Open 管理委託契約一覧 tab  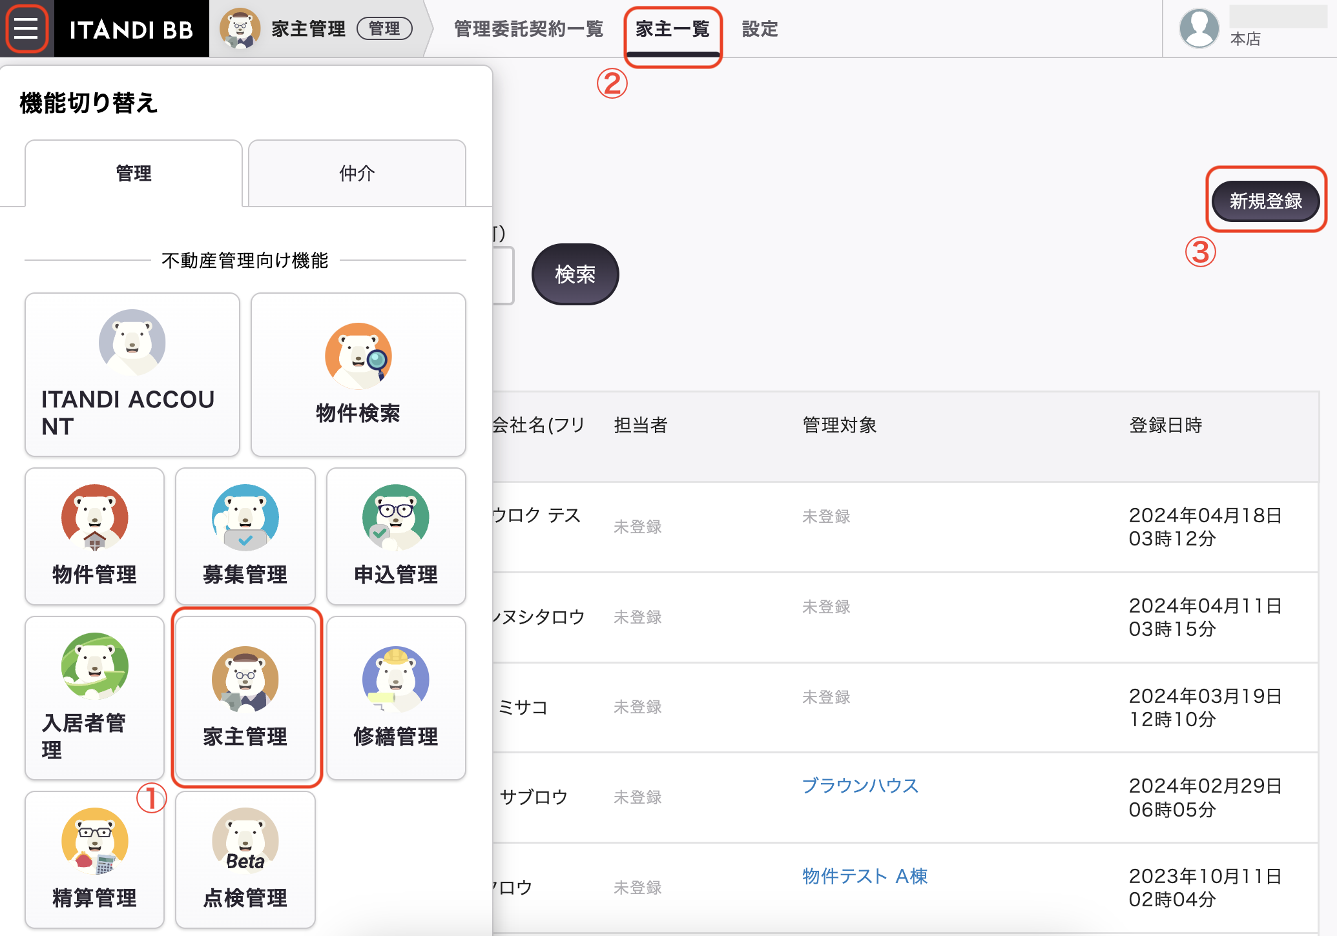point(528,29)
